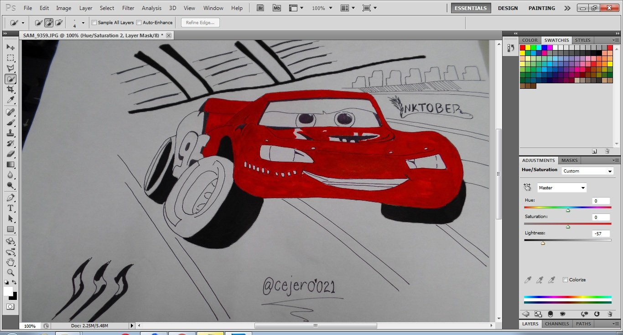Open the File menu
The width and height of the screenshot is (623, 335).
point(28,8)
